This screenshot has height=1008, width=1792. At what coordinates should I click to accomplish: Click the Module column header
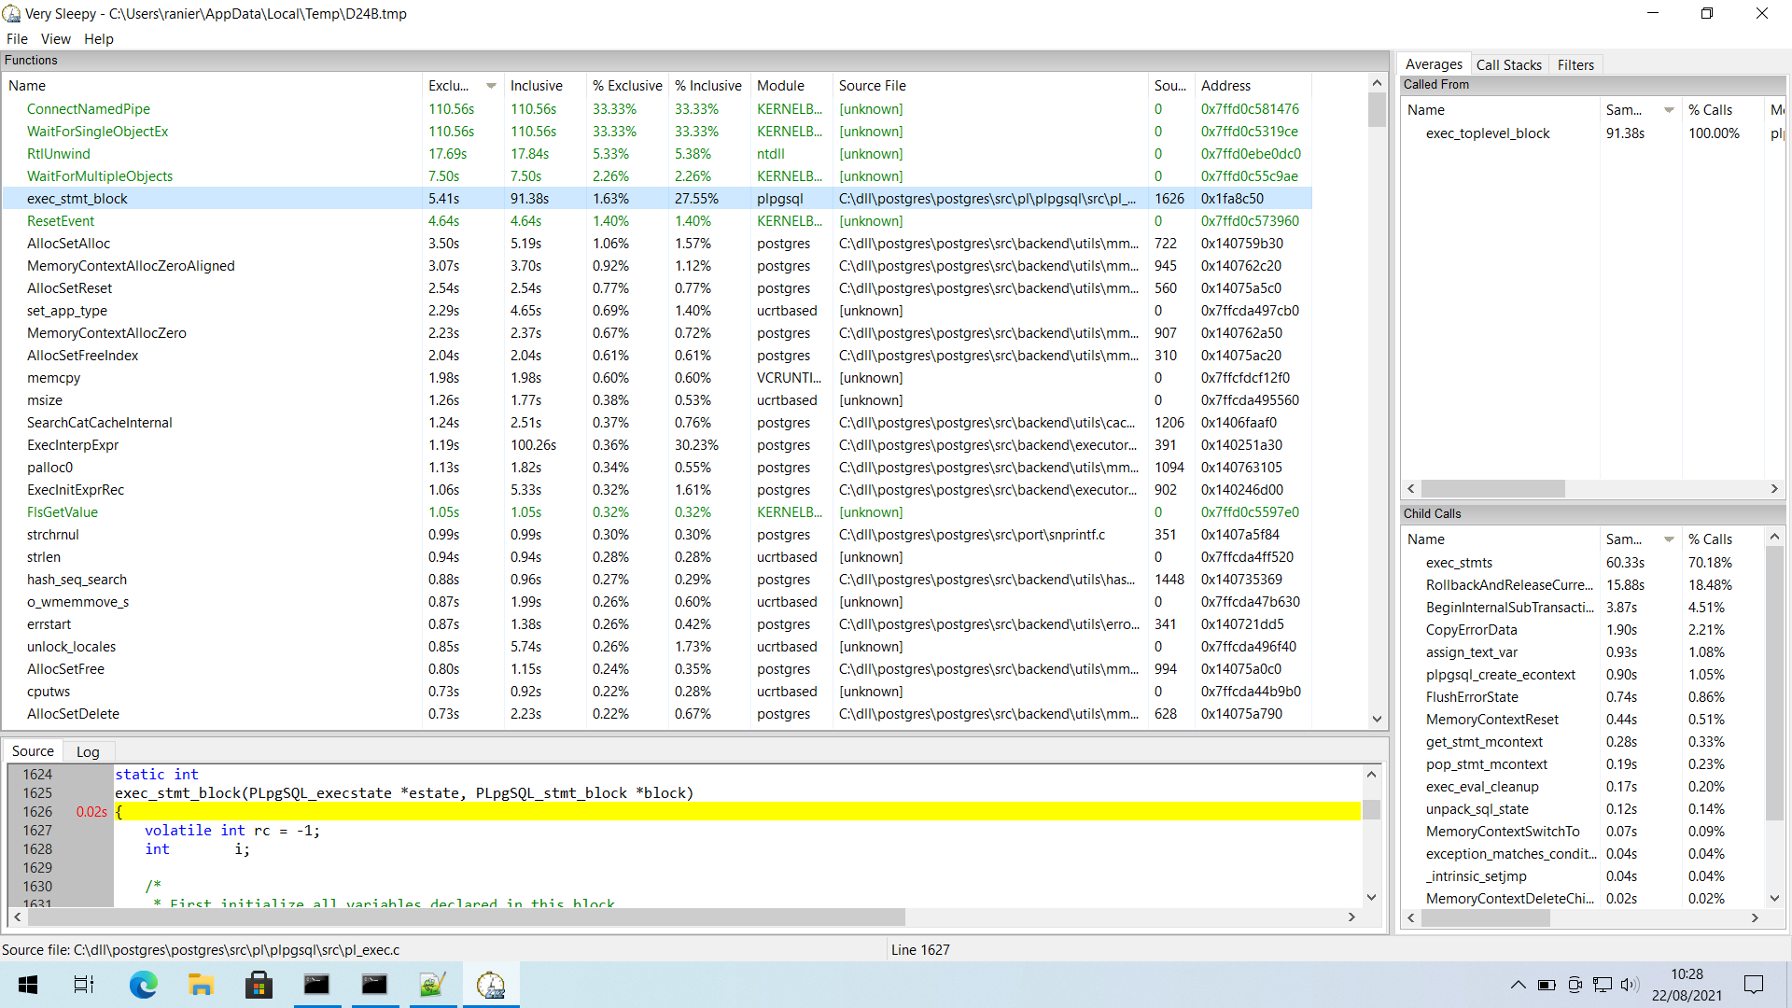pyautogui.click(x=780, y=86)
